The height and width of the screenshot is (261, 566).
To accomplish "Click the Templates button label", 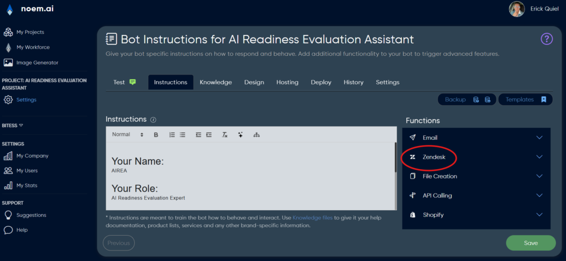I will coord(520,100).
